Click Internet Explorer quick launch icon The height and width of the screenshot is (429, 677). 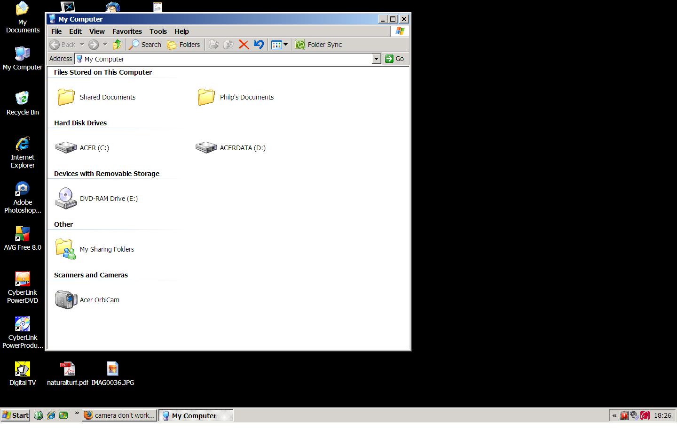point(51,415)
